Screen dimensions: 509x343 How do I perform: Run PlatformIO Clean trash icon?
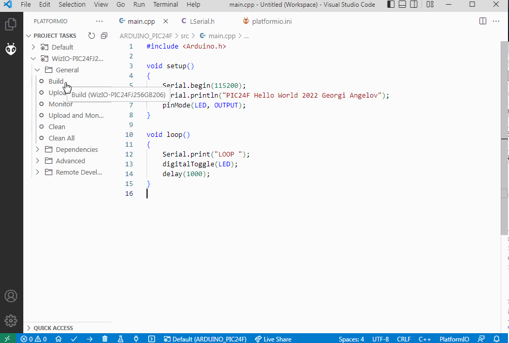[105, 339]
